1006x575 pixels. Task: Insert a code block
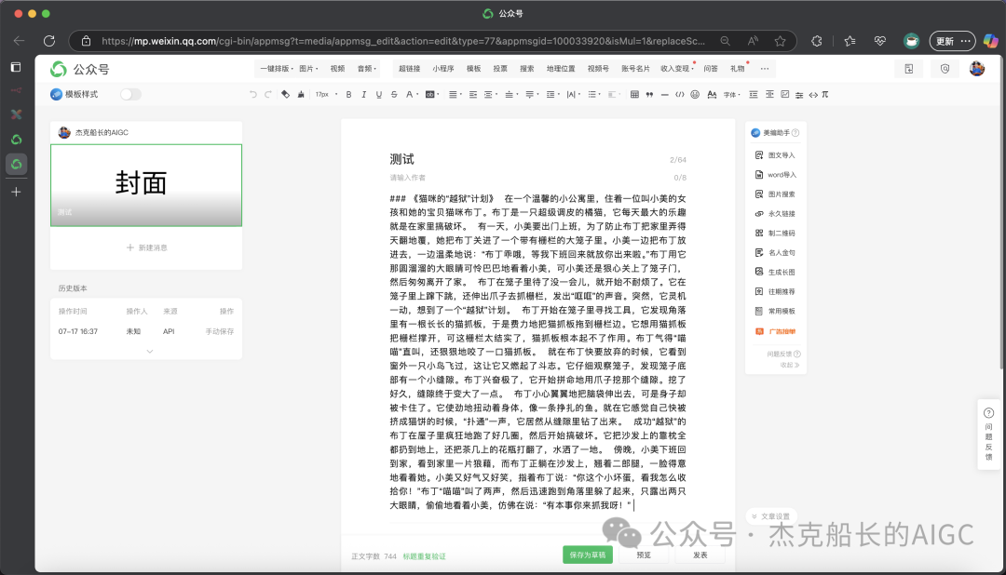tap(679, 94)
